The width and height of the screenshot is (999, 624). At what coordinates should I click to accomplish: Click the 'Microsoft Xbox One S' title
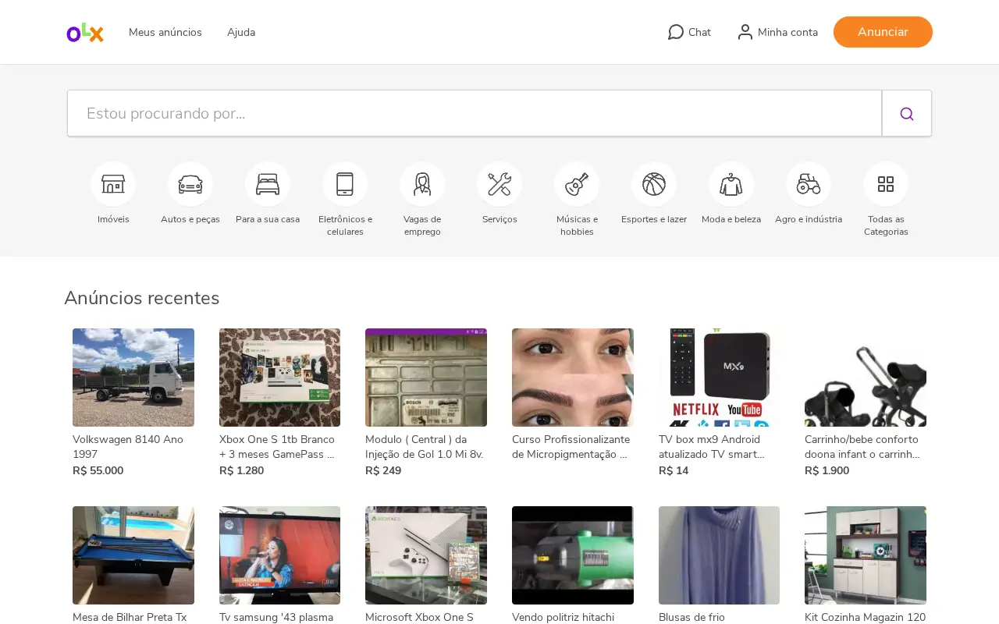(x=420, y=617)
